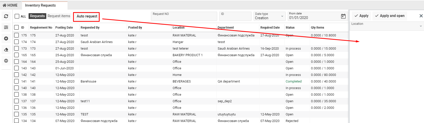Open the From date calendar picker icon
Screen dimensions: 424x123
click(343, 16)
